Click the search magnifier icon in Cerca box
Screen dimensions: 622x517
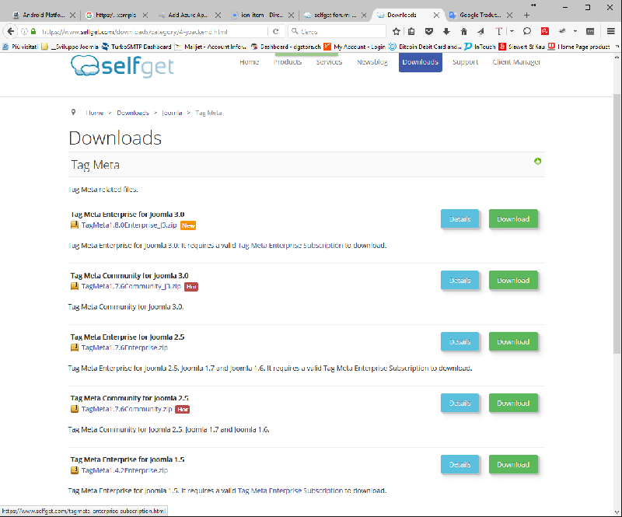[295, 31]
